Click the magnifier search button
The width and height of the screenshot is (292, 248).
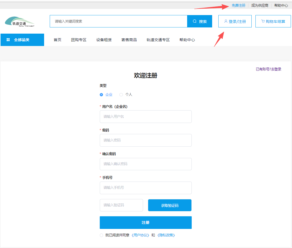tap(200, 22)
